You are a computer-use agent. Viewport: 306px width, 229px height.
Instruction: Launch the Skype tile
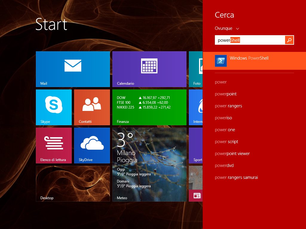click(x=54, y=107)
